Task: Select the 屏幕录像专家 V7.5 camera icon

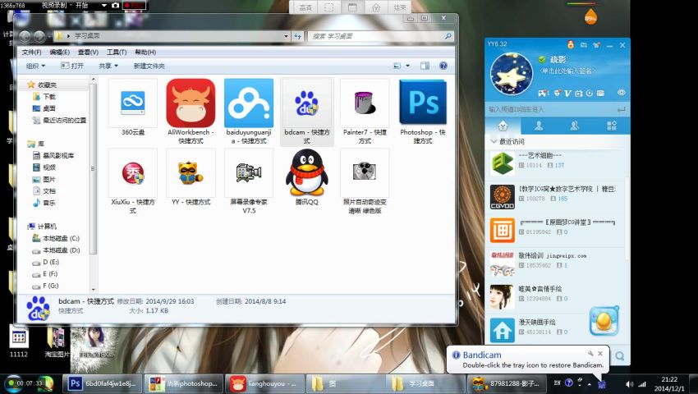Action: click(x=248, y=173)
